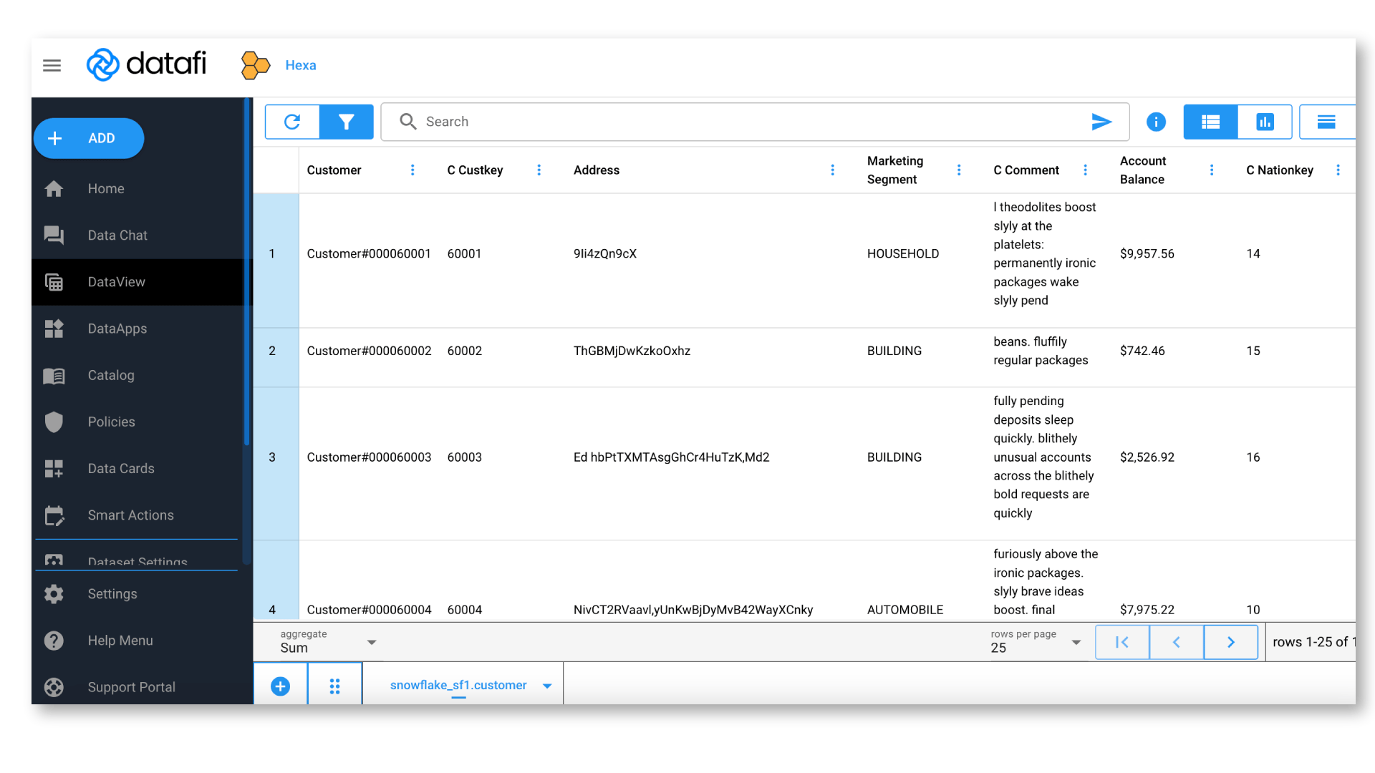Click the ADD button
Viewport: 1375px width, 773px height.
(89, 138)
